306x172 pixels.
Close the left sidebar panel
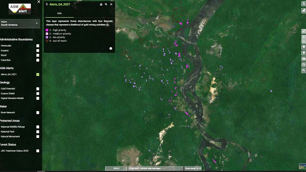point(39,2)
